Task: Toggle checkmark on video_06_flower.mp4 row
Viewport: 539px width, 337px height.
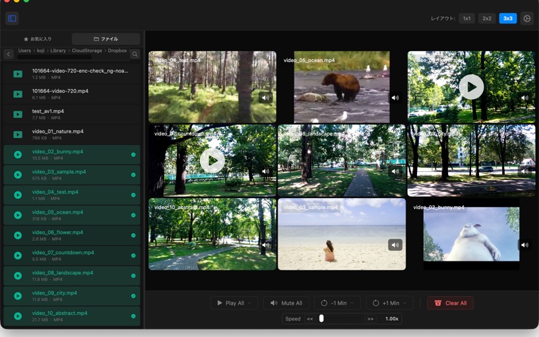Action: [x=133, y=235]
